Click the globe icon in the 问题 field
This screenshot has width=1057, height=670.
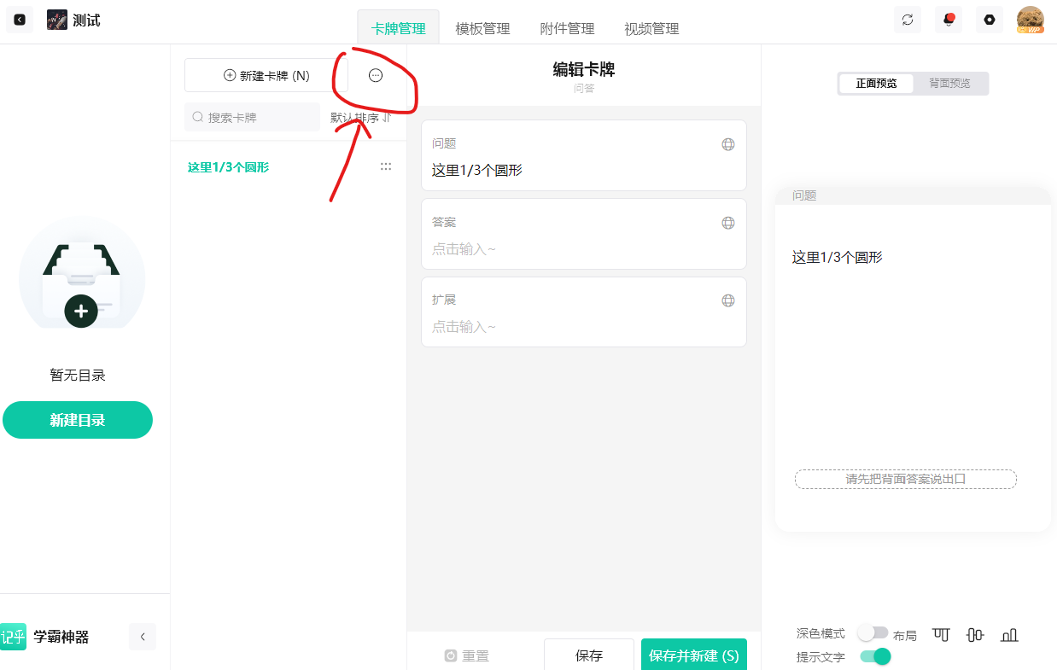pos(728,144)
